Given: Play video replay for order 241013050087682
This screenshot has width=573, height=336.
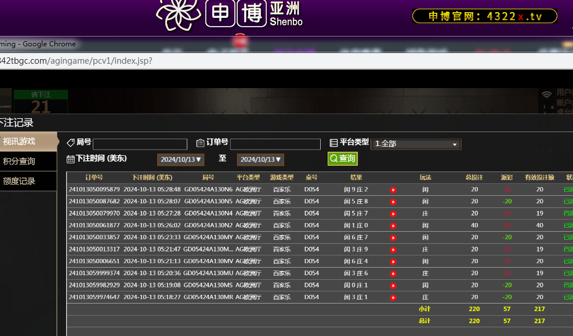Looking at the screenshot, I should tap(393, 202).
